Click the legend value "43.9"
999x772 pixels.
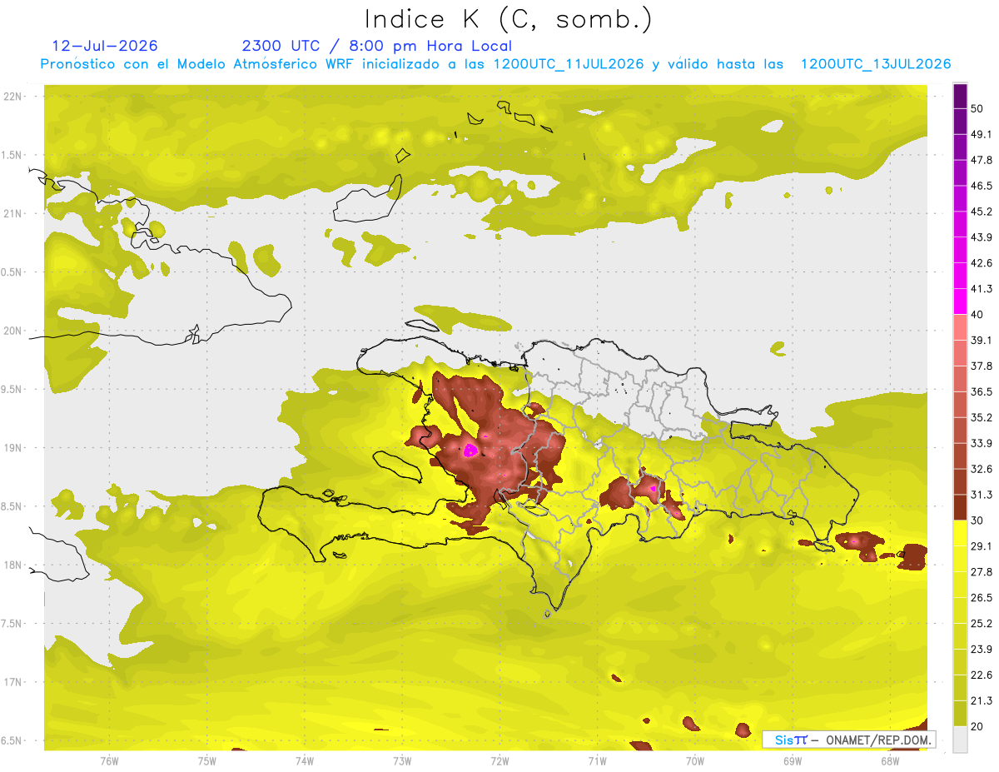[x=982, y=237]
